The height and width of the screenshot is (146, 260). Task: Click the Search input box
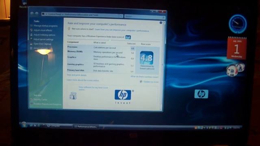[145, 17]
